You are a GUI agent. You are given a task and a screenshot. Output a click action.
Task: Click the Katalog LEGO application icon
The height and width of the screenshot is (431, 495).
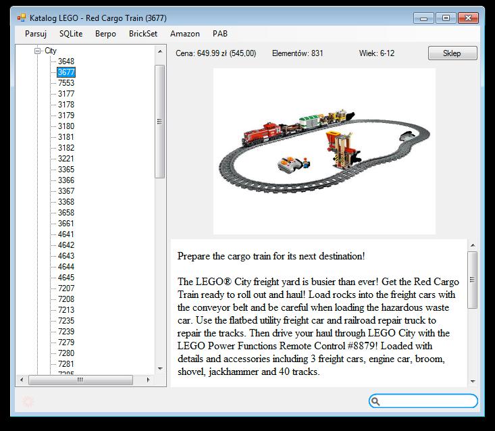pos(22,18)
